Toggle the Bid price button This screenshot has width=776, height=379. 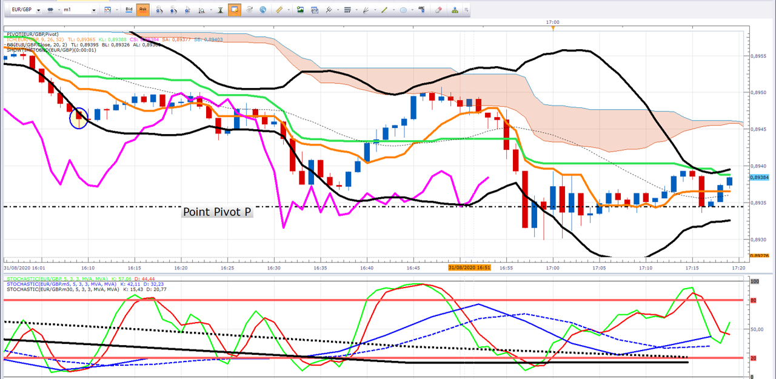129,10
